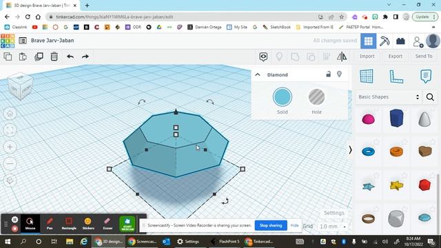Open the Settings app in the taskbar
This screenshot has height=248, width=441.
[x=188, y=242]
